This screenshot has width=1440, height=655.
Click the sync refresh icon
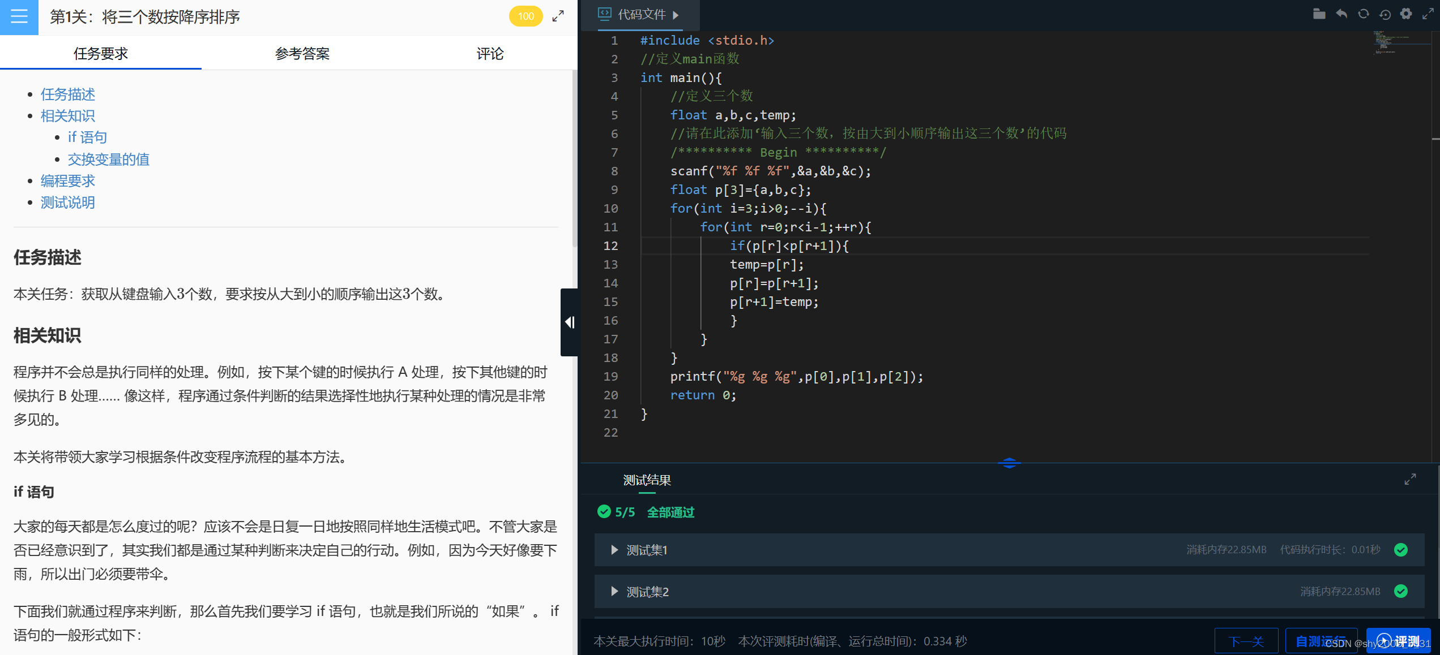(x=1364, y=14)
